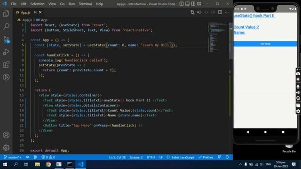Click Ln 5, Col 38 cursor position

click(x=117, y=157)
